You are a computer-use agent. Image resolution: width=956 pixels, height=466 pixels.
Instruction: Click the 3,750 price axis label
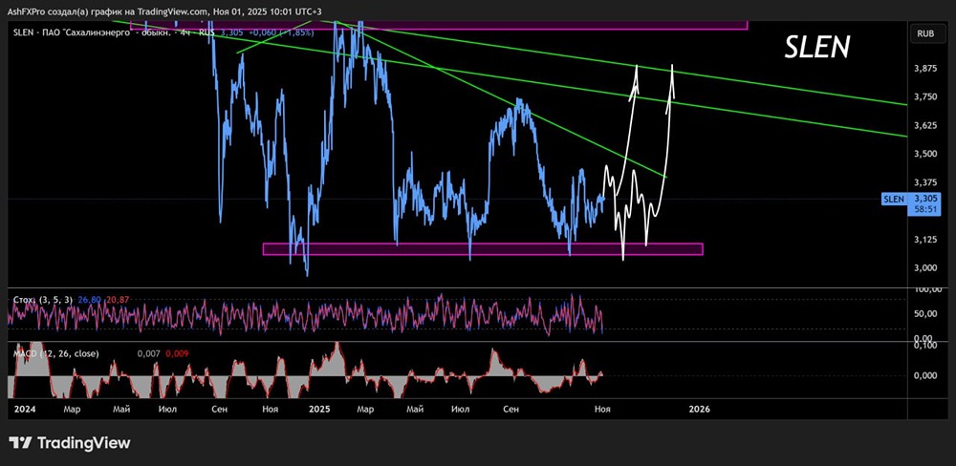(925, 96)
